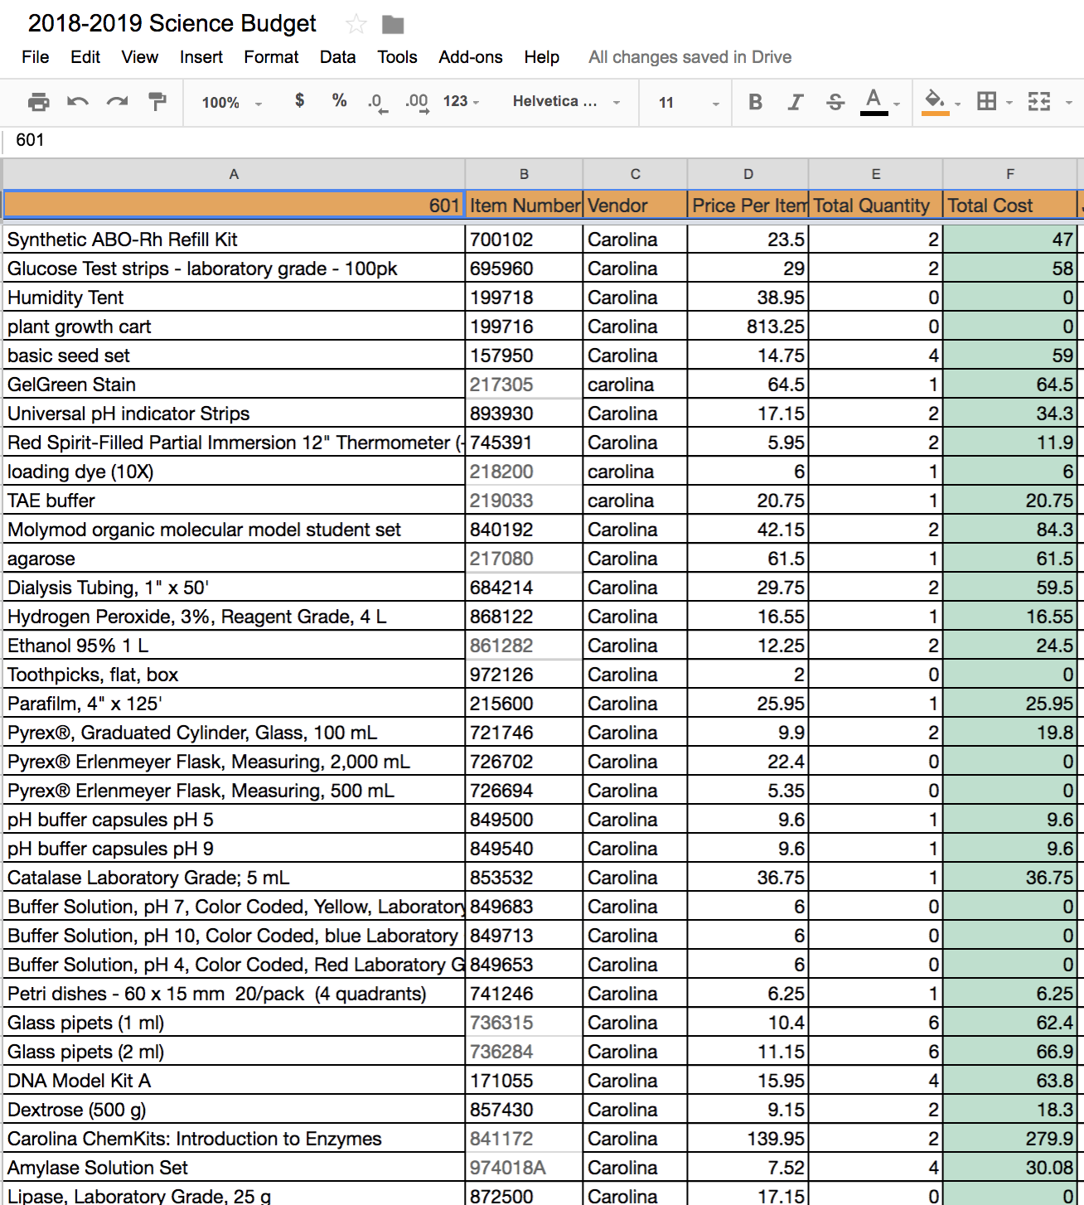Decrease decimal places
Screen dimensions: 1084x1205
(x=377, y=101)
